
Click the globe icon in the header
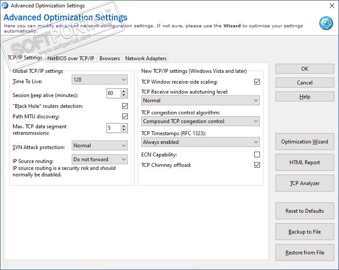point(326,23)
